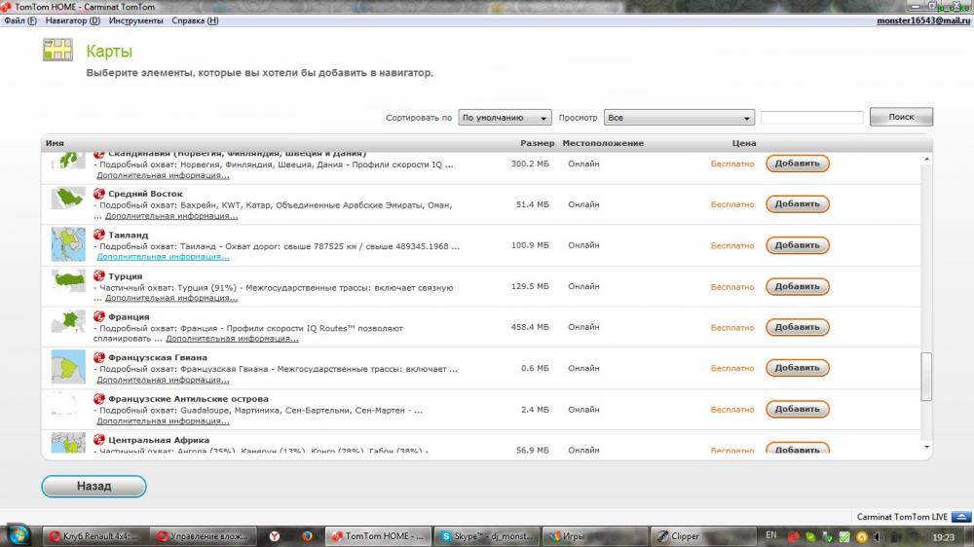Add the Французские Антильские острова map
This screenshot has height=547, width=974.
(797, 409)
